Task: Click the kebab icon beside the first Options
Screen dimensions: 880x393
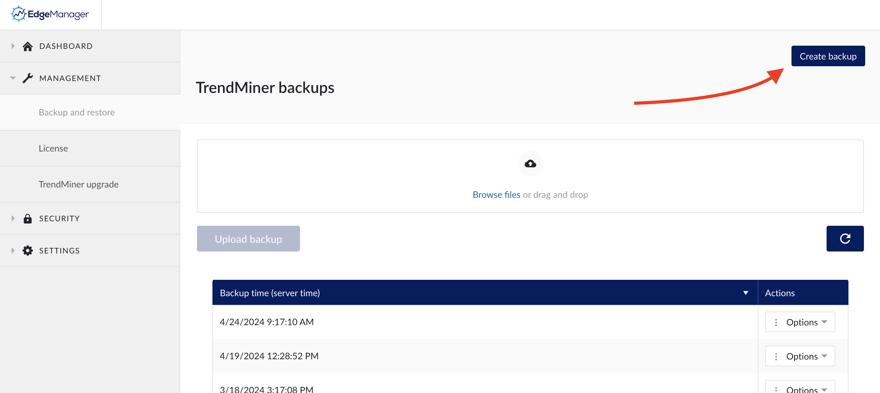Action: point(776,322)
